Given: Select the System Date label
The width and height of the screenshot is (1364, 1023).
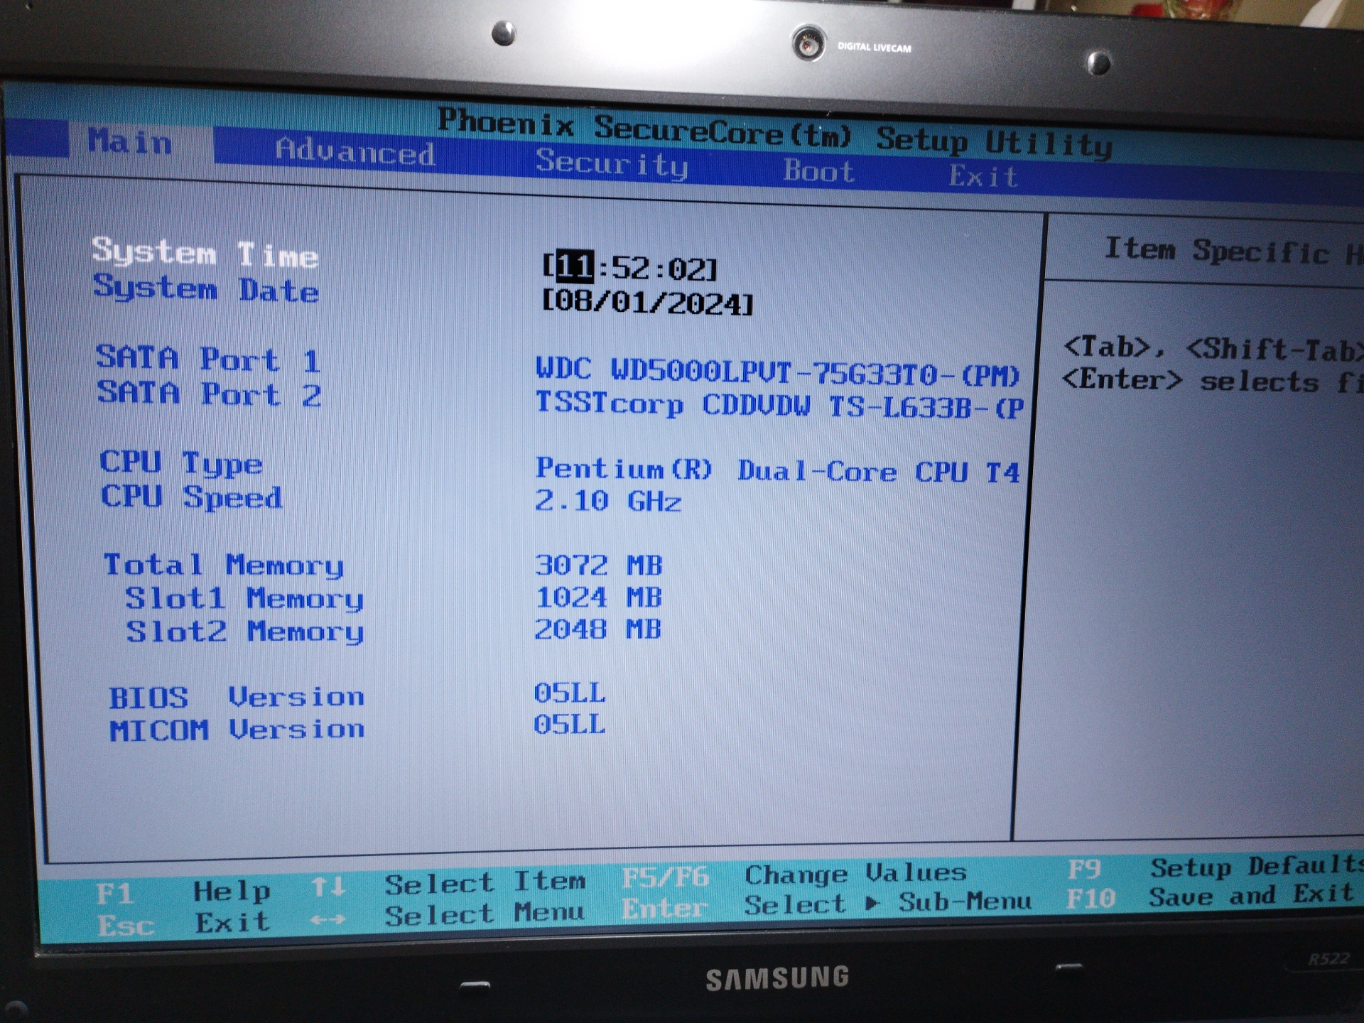Looking at the screenshot, I should (206, 288).
